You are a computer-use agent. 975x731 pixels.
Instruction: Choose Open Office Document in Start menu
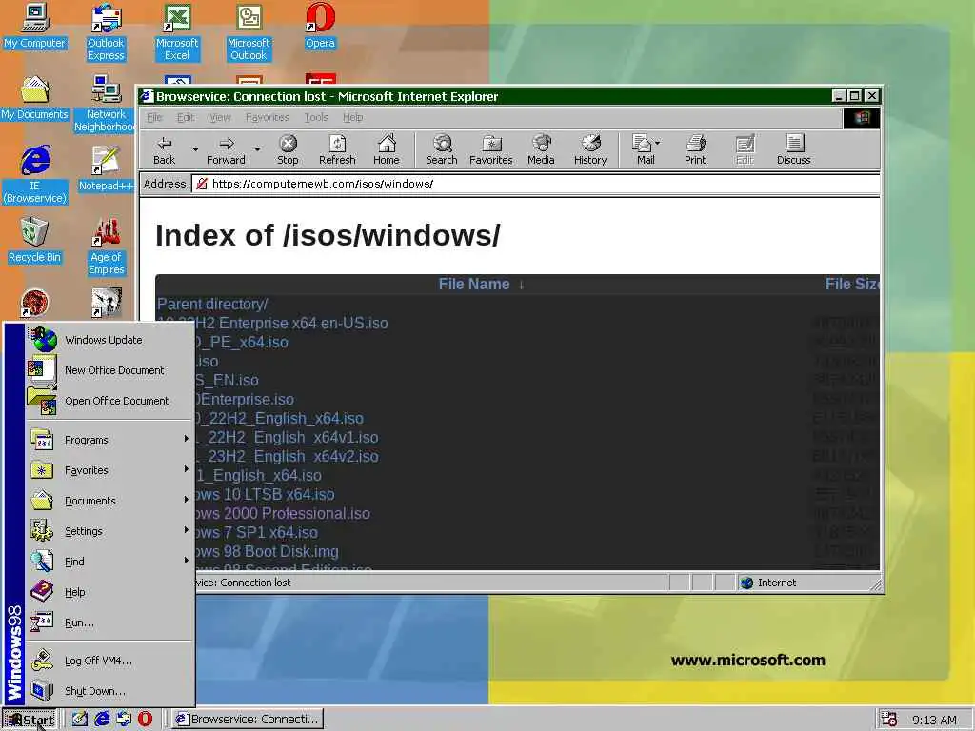109,401
